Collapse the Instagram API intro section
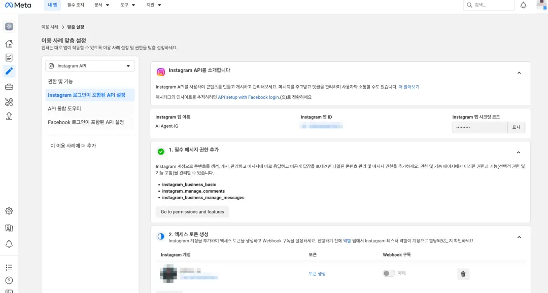Viewport: 548px width, 293px height. pos(519,73)
